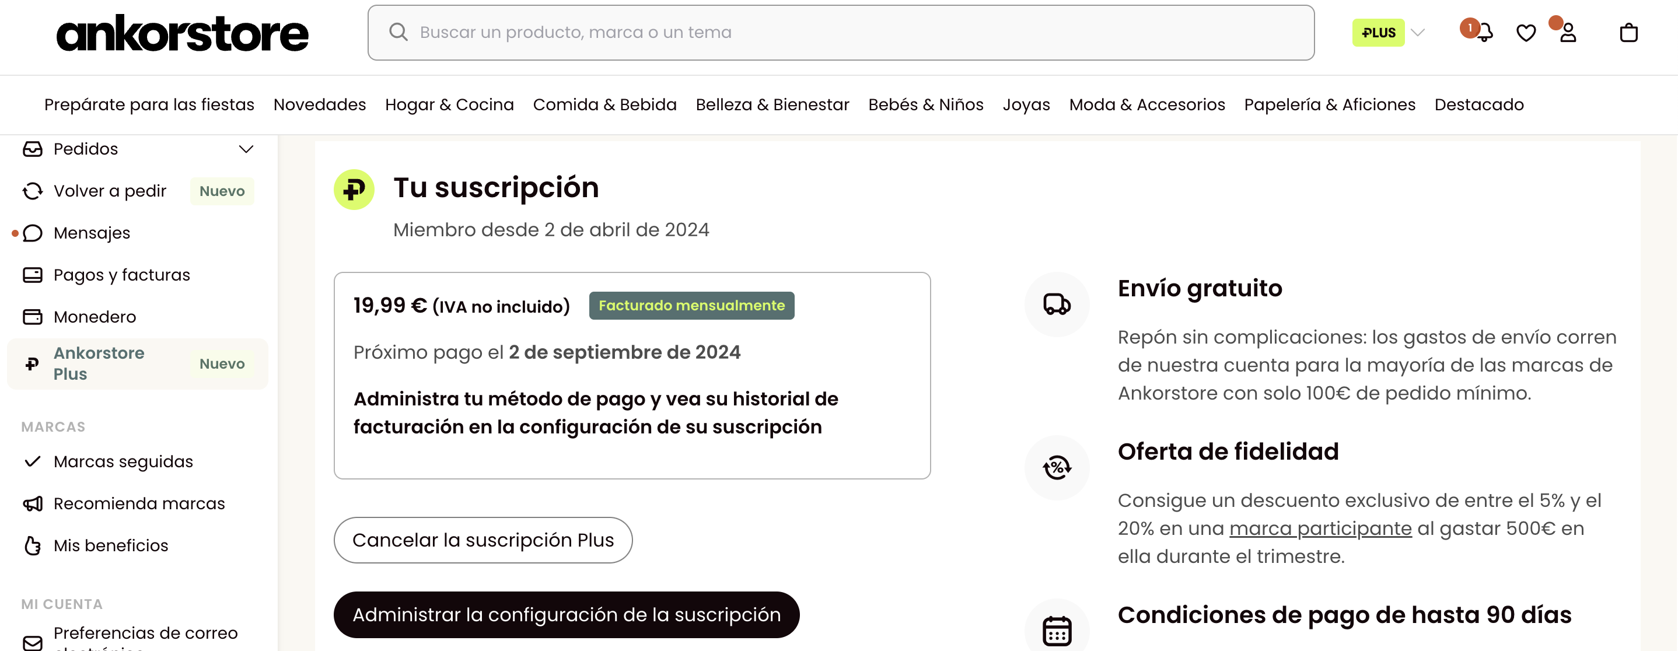Click the Oferta de fidelidad heading
The height and width of the screenshot is (651, 1678).
tap(1228, 451)
